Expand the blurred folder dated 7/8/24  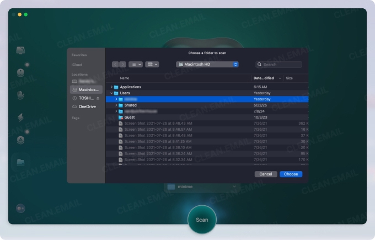click(x=116, y=111)
